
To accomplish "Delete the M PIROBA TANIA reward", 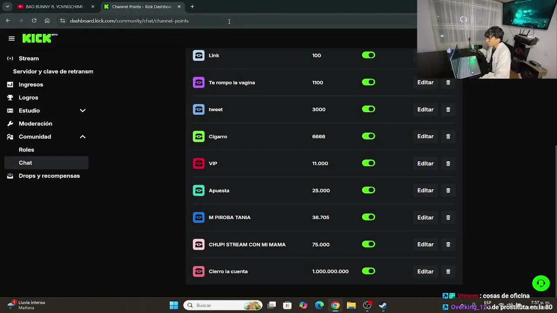I will pos(448,217).
